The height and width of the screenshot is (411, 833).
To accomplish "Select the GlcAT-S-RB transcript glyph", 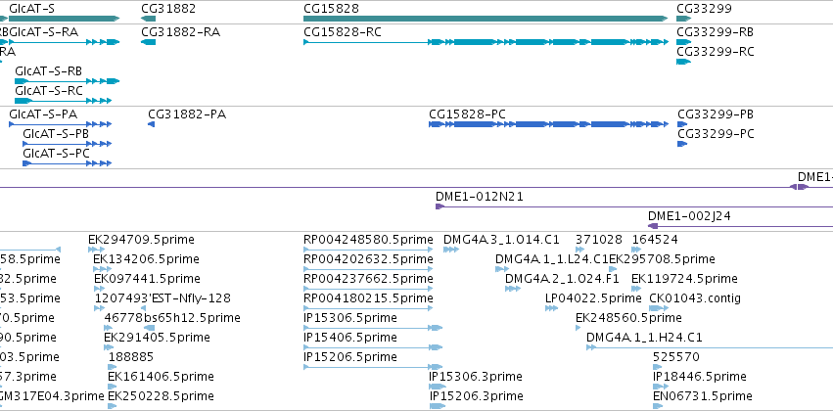I will [x=67, y=81].
